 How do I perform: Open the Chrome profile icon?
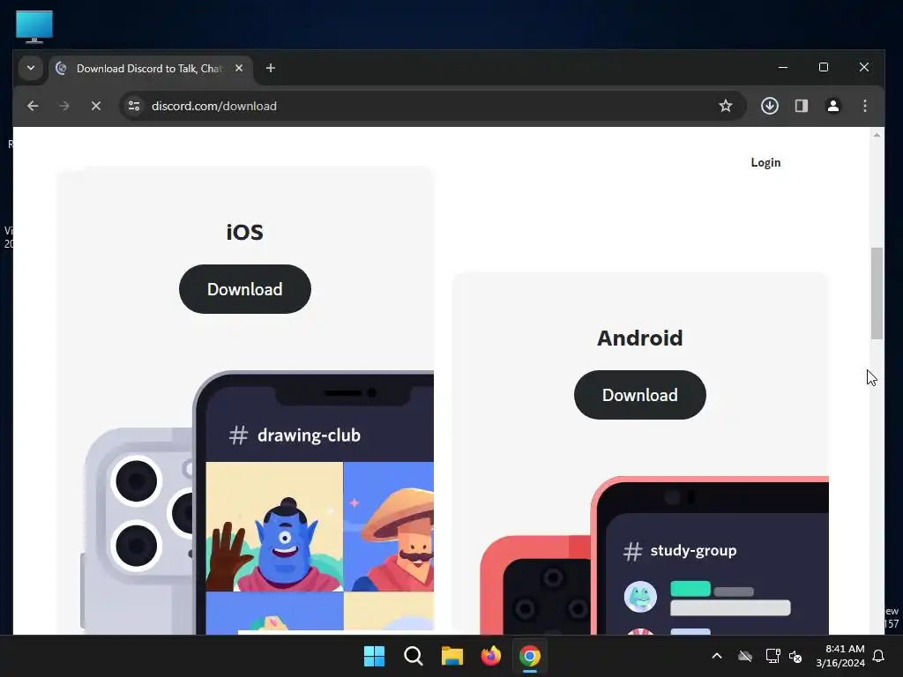point(833,106)
